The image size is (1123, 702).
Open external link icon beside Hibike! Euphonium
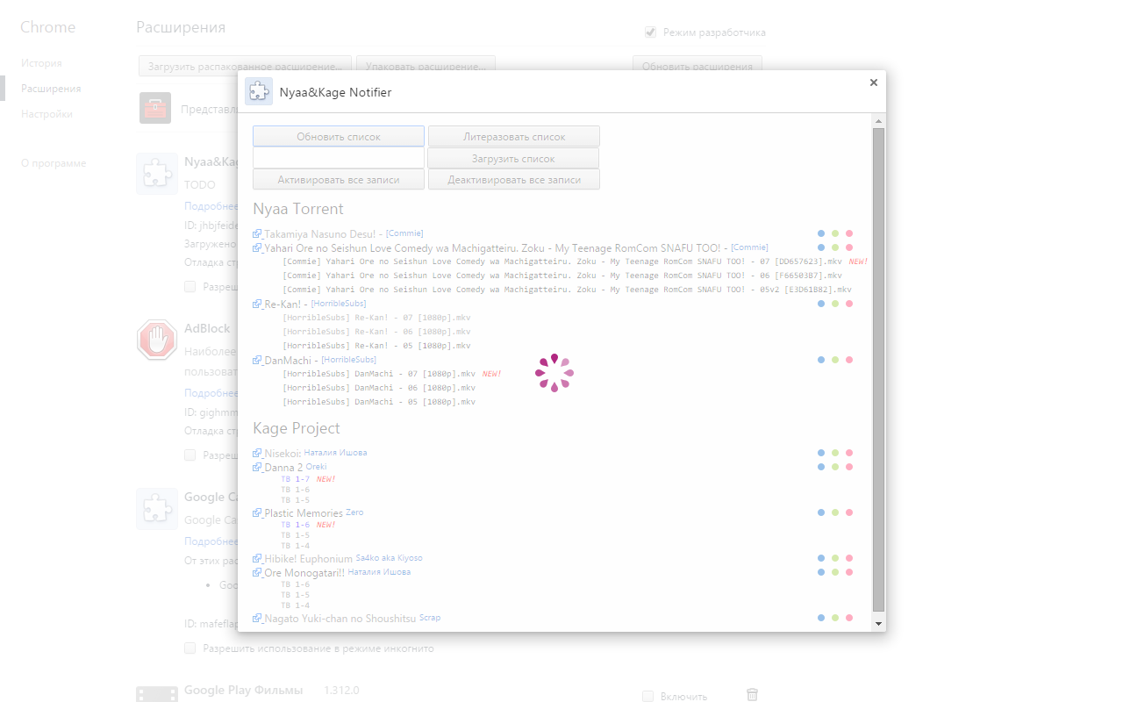coord(257,559)
